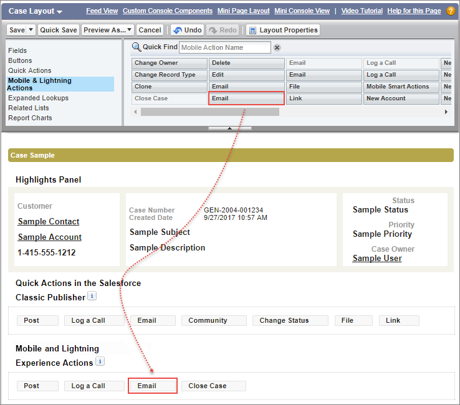460x405 pixels.
Task: Open Layout Properties
Action: click(283, 30)
